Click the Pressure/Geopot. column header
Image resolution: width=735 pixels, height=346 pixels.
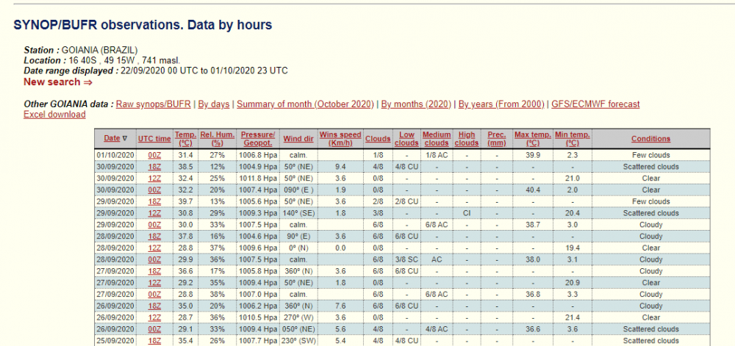(x=257, y=138)
